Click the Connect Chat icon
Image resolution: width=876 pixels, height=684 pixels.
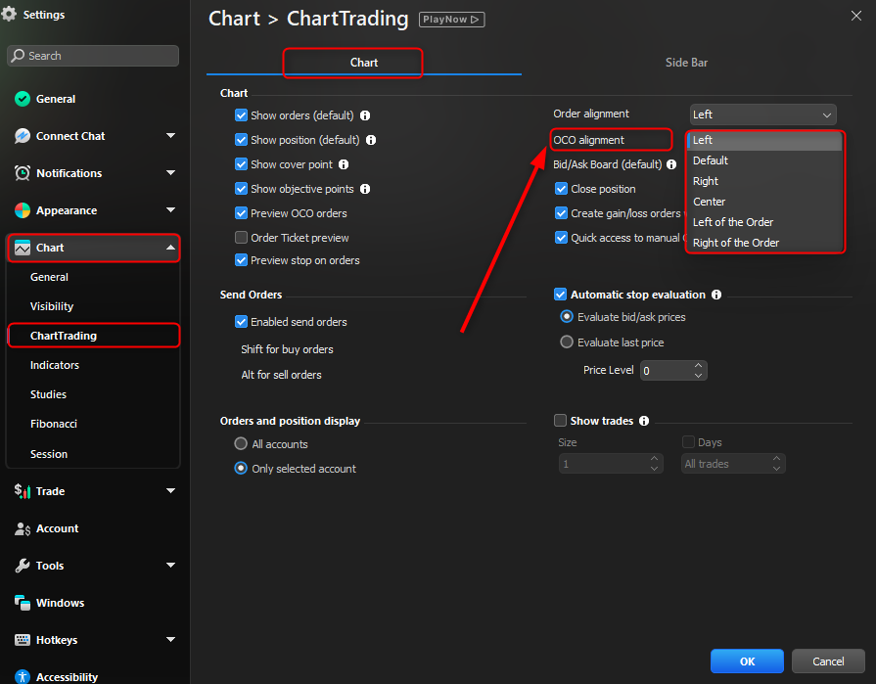tap(23, 136)
